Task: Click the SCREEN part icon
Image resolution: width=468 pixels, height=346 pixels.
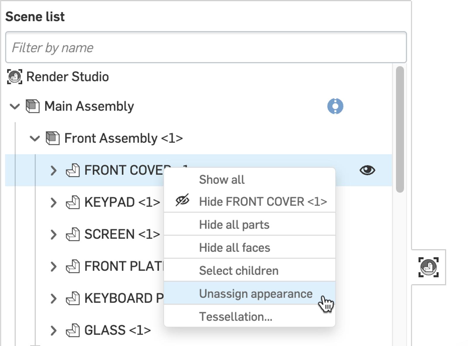Action: point(73,234)
